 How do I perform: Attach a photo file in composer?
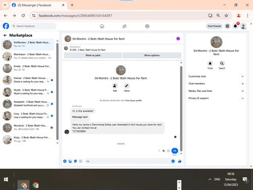(70, 161)
